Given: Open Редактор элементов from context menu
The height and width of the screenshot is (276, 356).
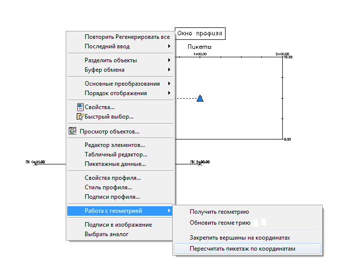Looking at the screenshot, I should (115, 145).
